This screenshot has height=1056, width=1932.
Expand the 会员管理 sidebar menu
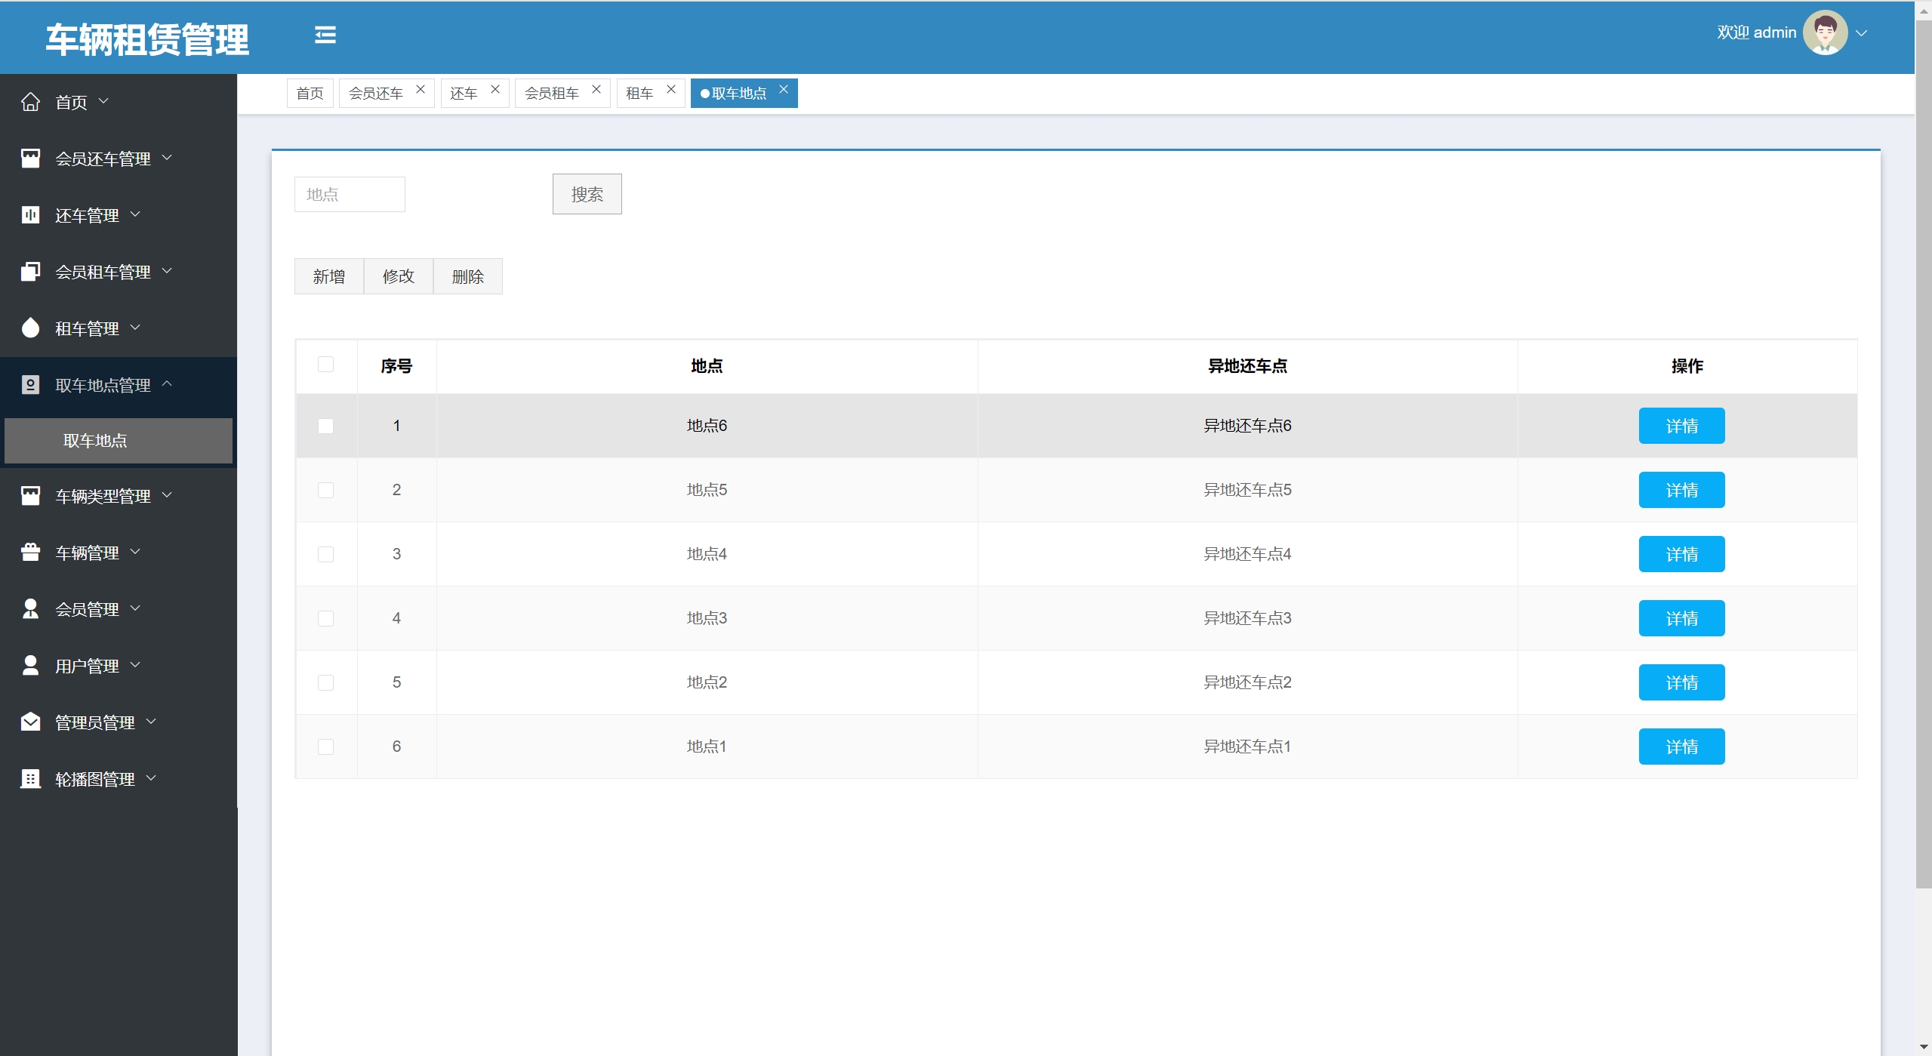point(88,609)
